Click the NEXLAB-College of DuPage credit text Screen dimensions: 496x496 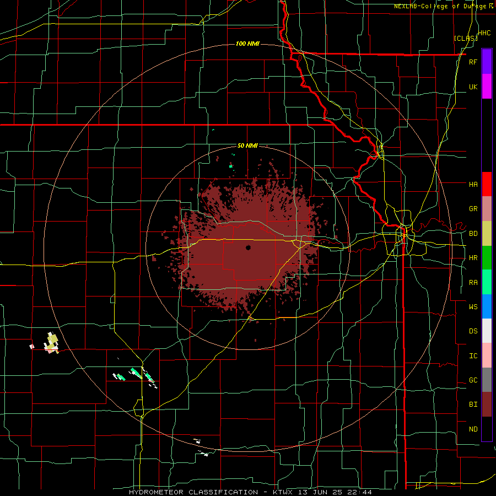pyautogui.click(x=444, y=6)
